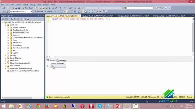Open the Query menu
Image resolution: width=195 pixels, height=109 pixels.
18,5
